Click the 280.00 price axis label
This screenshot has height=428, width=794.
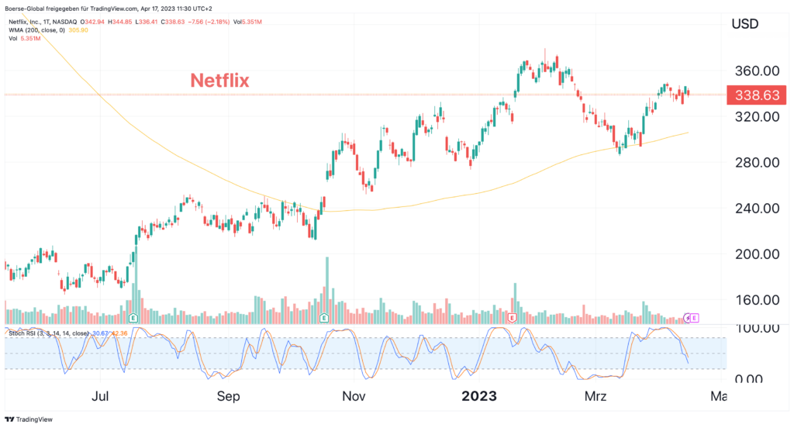[757, 163]
